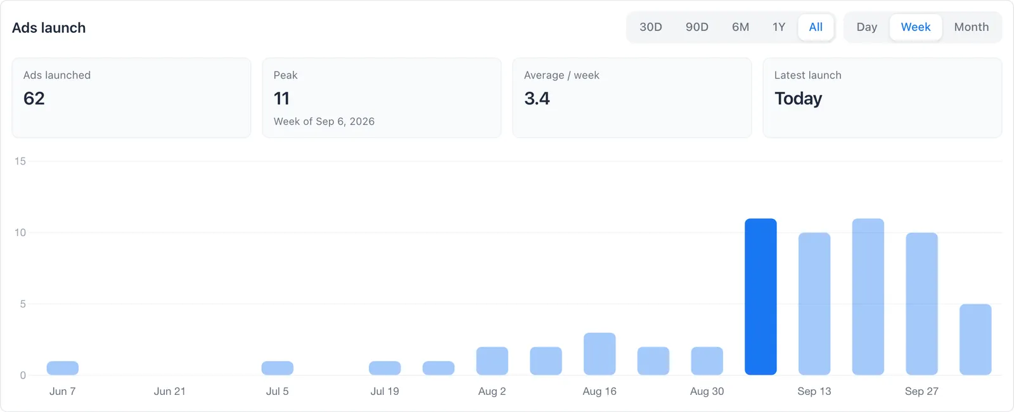Image resolution: width=1014 pixels, height=412 pixels.
Task: Click the '10' y-axis label
Action: (20, 233)
